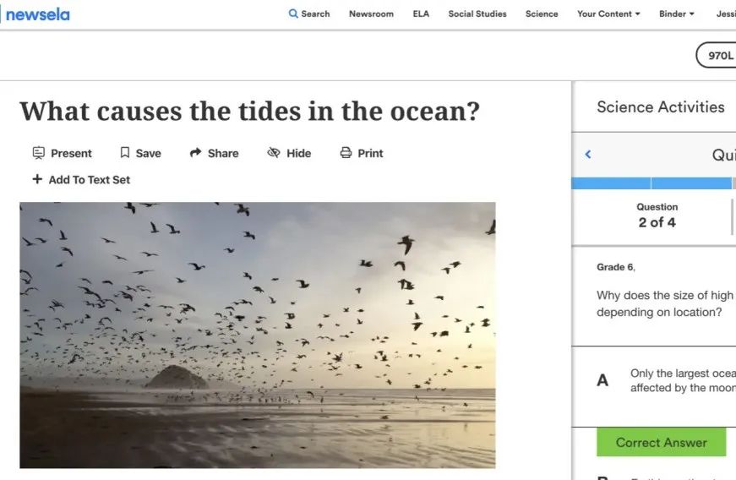
Task: Save the article with the bookmark icon
Action: (125, 153)
